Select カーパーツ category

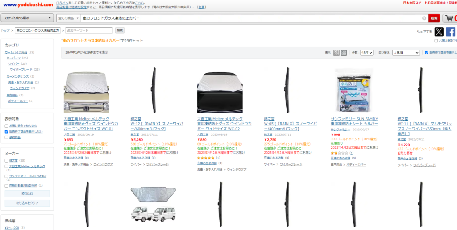pyautogui.click(x=13, y=58)
